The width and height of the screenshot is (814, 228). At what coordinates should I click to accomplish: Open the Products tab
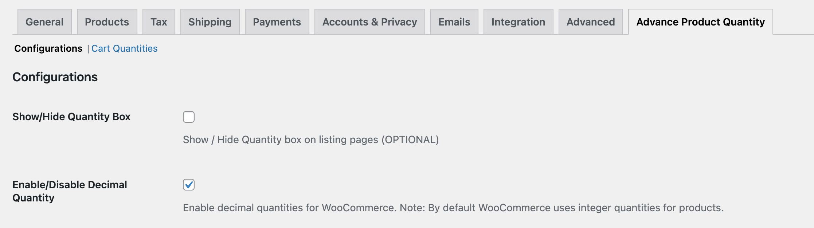(106, 21)
